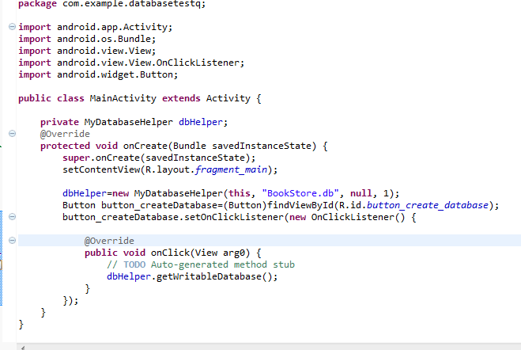Click the horizontal scrollbar left arrow
The image size is (521, 350).
click(x=22, y=348)
